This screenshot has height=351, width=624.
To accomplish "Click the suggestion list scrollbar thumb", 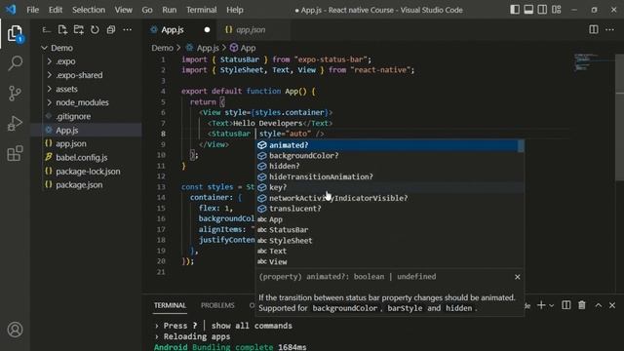I will [521, 146].
